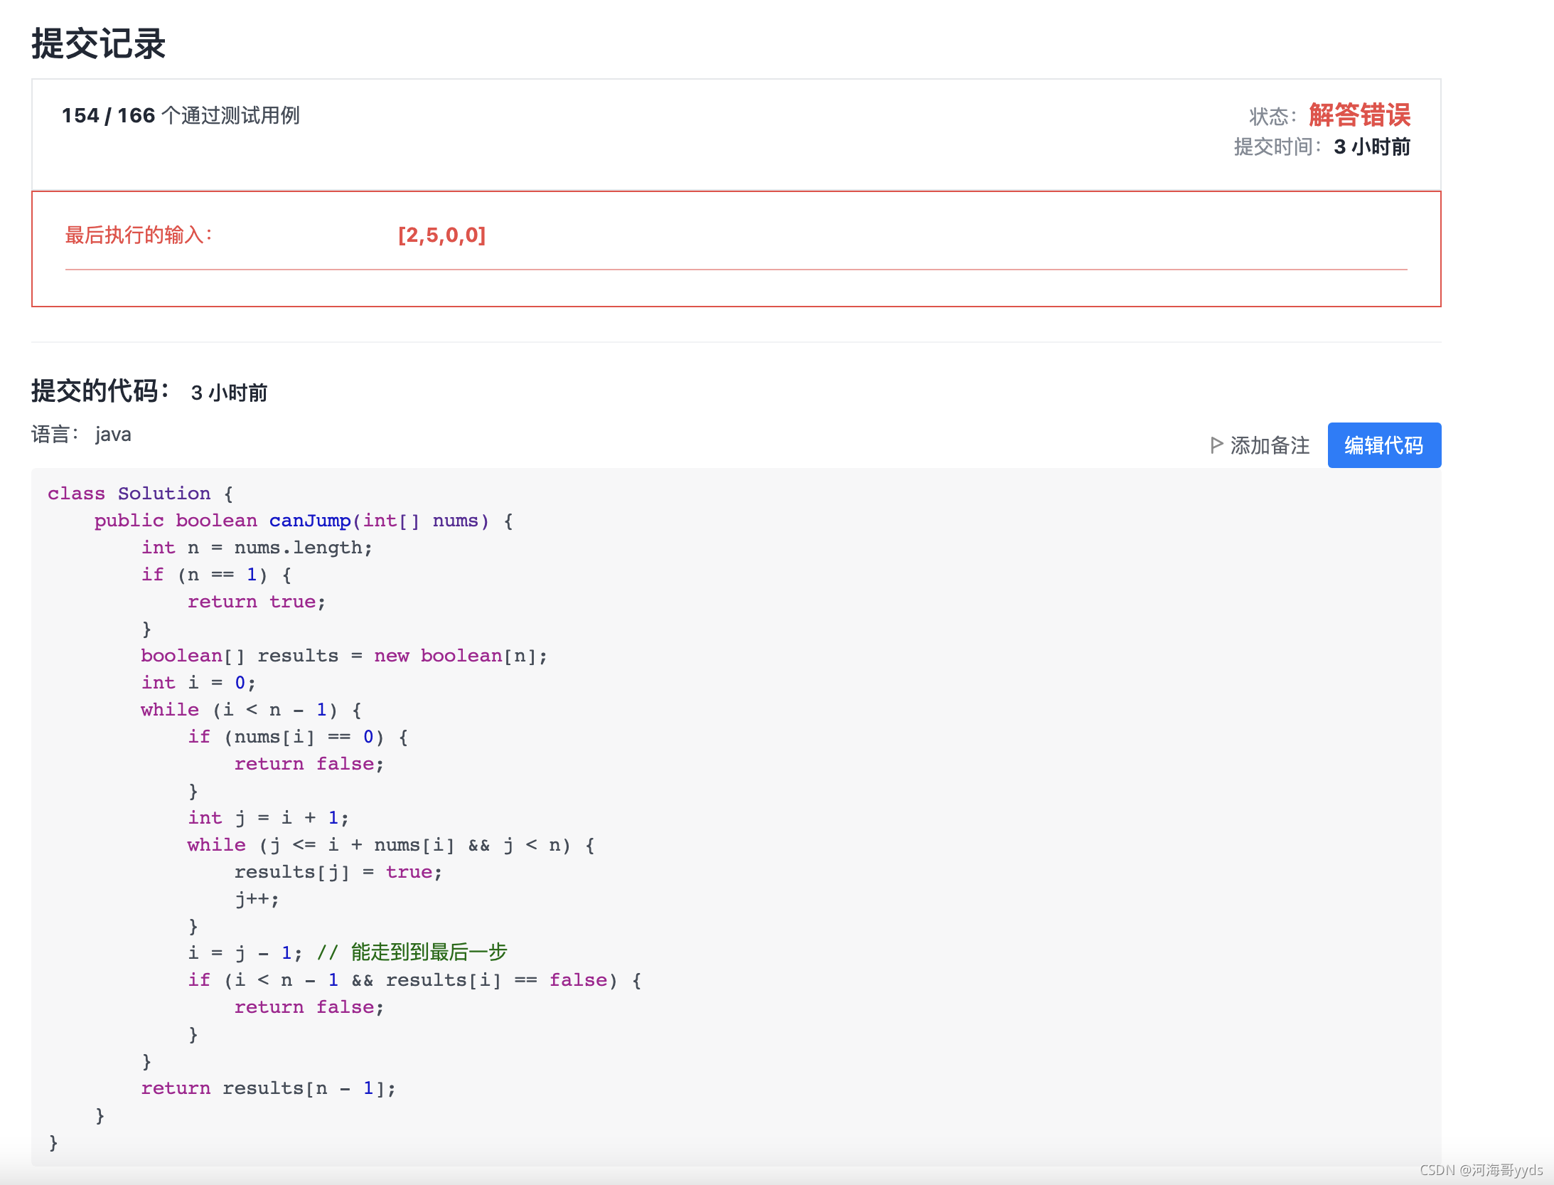Click the 提交的代码 section heading
The height and width of the screenshot is (1185, 1554).
100,391
